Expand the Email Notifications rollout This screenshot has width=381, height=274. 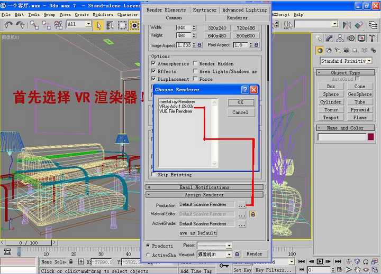point(204,187)
